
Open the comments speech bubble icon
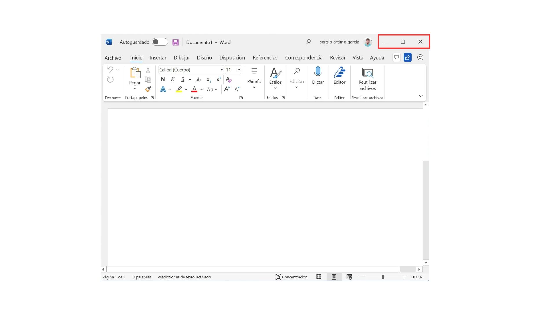pos(396,57)
